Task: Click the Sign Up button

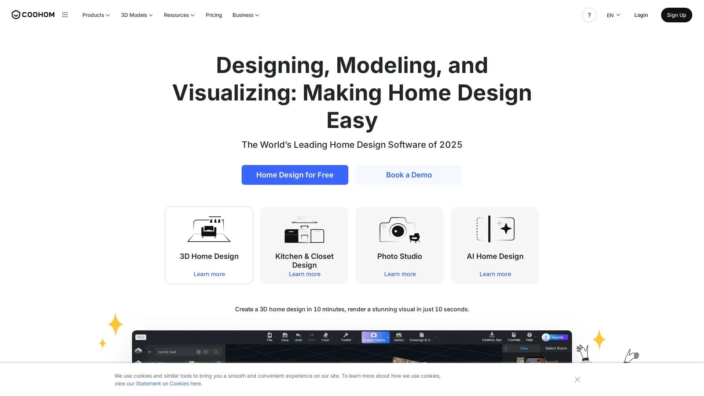Action: coord(676,15)
